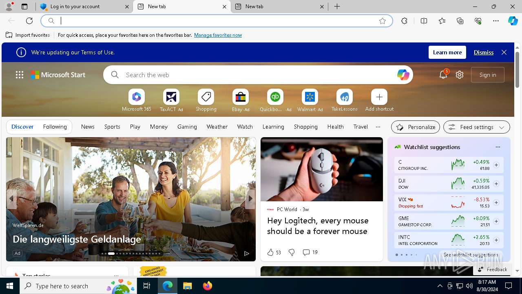Open File Explorer from the taskbar
The height and width of the screenshot is (294, 522).
pos(187,286)
